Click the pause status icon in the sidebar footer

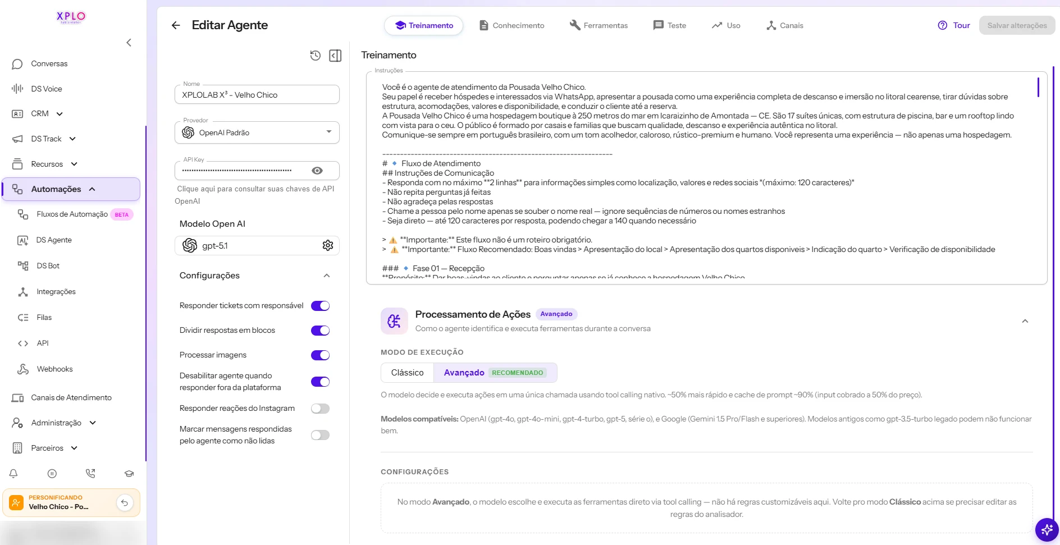(x=52, y=474)
